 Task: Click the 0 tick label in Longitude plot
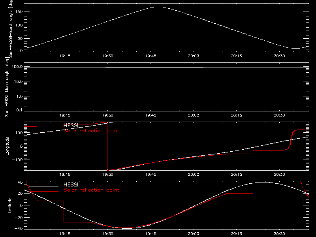tap(21, 146)
